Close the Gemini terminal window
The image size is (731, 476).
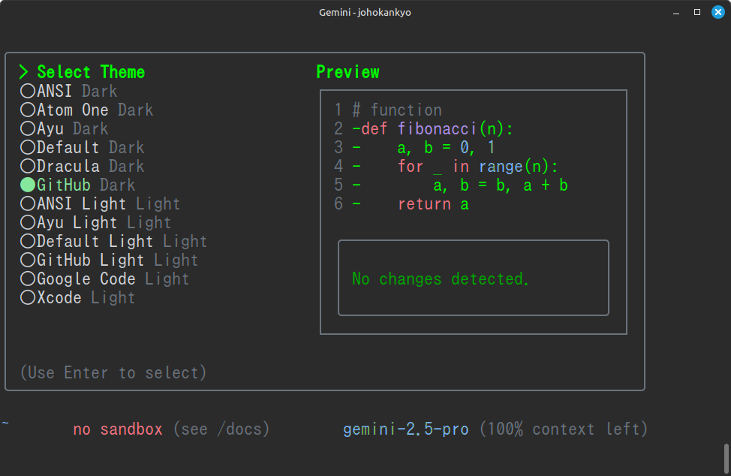716,12
